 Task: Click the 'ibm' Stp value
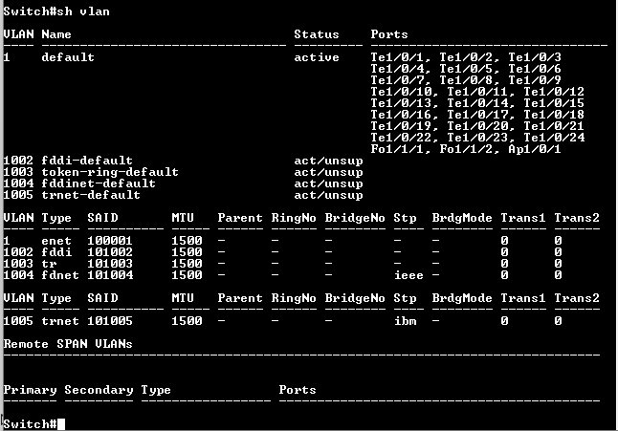click(x=405, y=321)
